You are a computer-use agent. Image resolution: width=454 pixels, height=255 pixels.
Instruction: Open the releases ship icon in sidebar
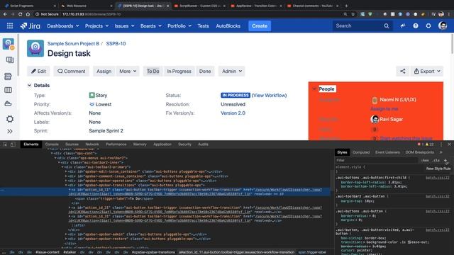8,104
